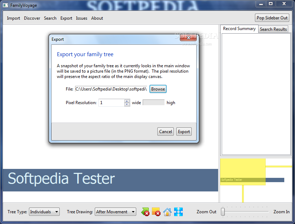The height and width of the screenshot is (224, 295).
Task: Switch to the Search Results tab
Action: 273,29
